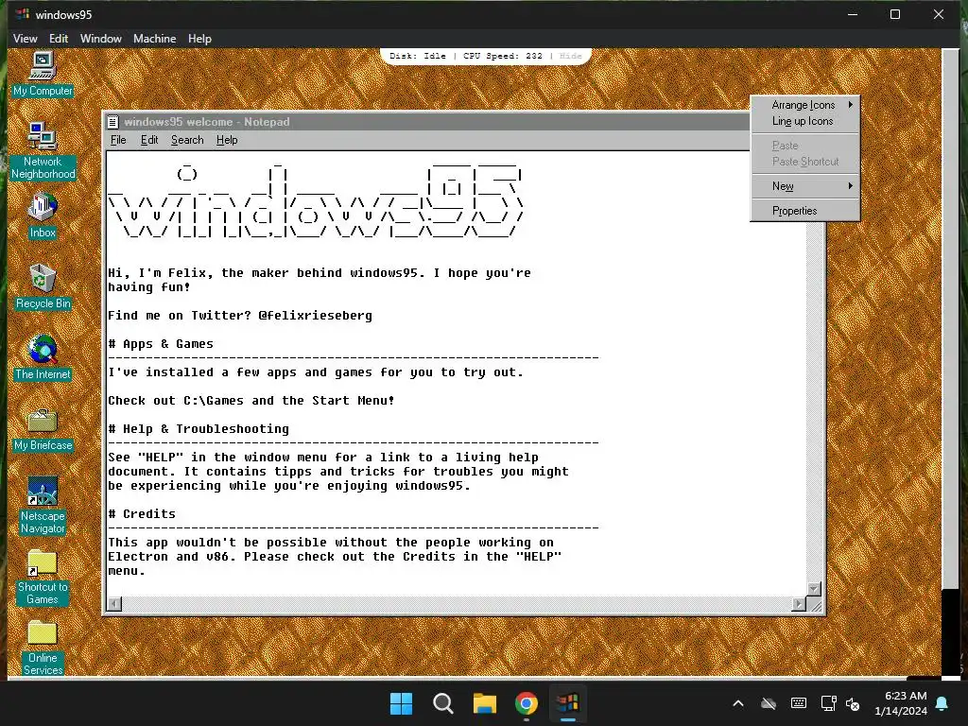Click the Notepad title bar document icon
This screenshot has height=726, width=968.
113,122
